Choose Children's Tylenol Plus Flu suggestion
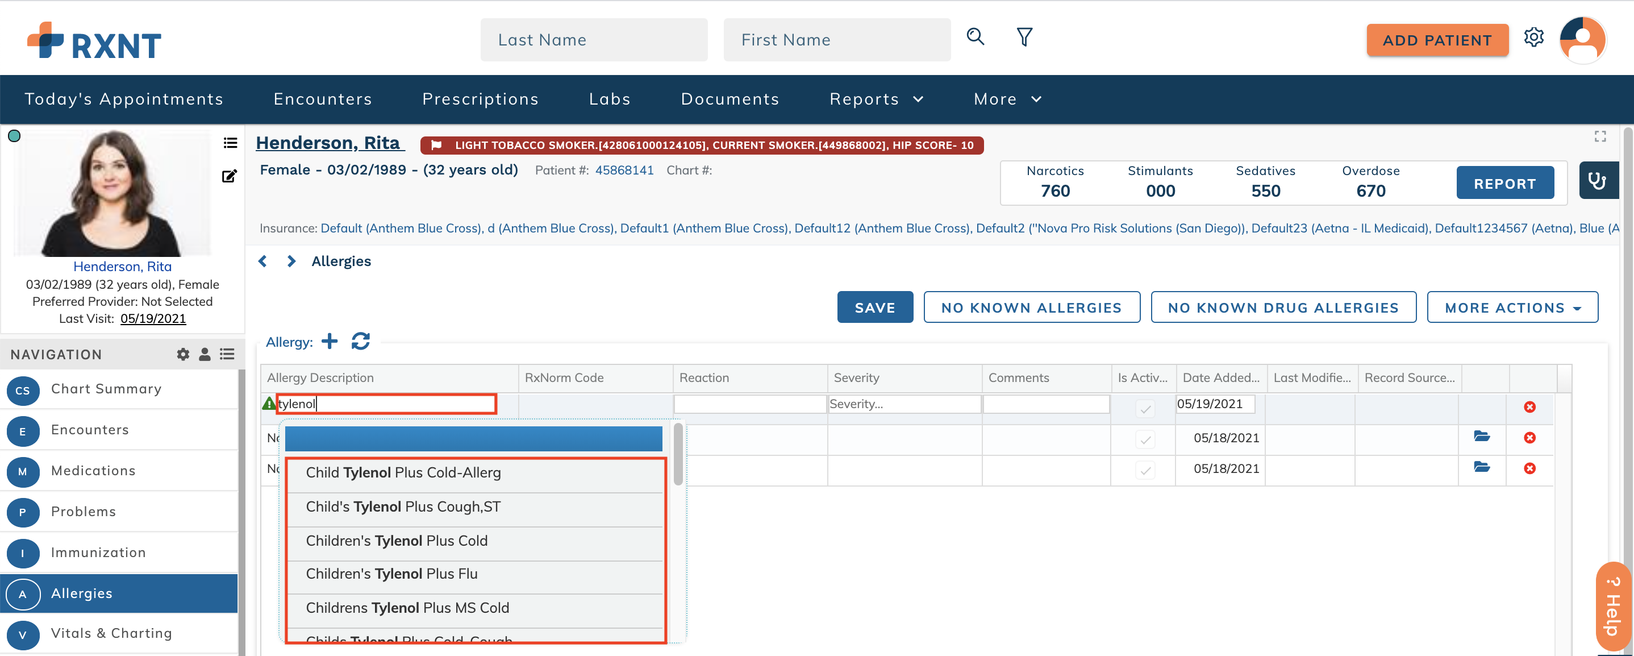The image size is (1634, 656). (474, 574)
